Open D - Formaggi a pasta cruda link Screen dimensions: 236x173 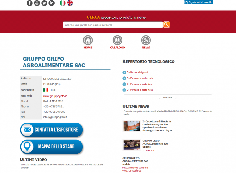[140, 78]
